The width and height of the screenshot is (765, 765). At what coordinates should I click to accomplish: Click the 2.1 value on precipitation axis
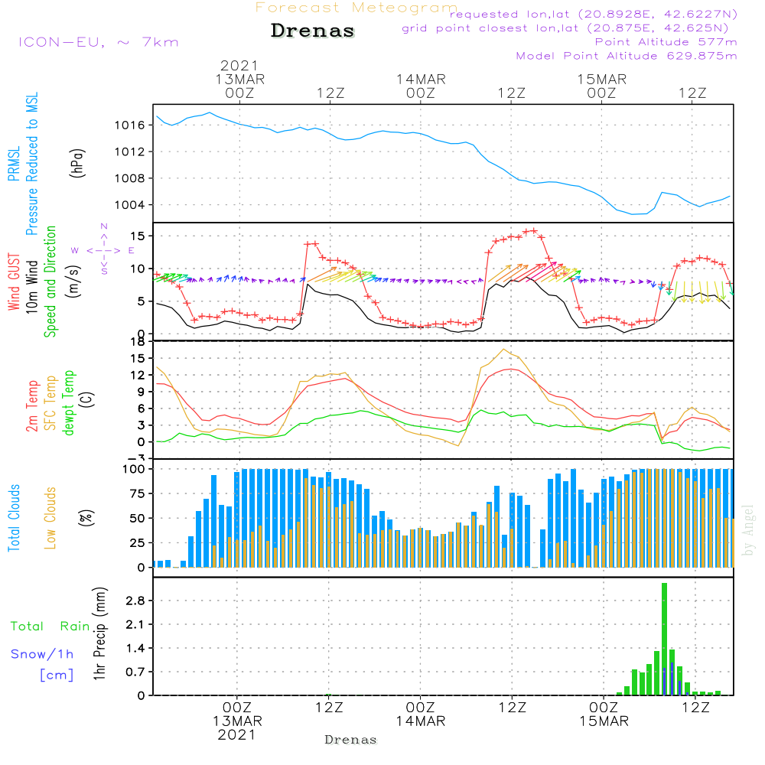point(135,624)
